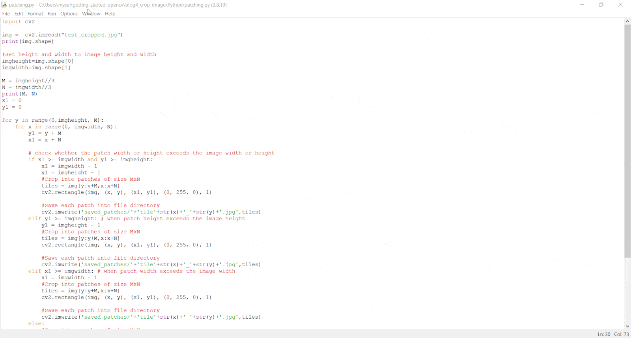Click the 'print(img.shape)' line
Image resolution: width=631 pixels, height=338 pixels.
[28, 41]
